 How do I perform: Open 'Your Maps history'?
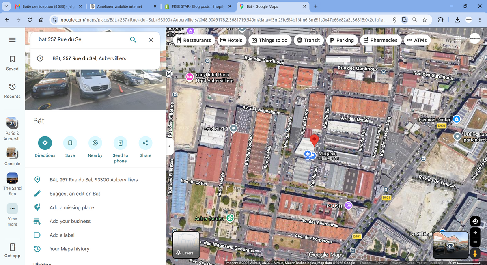(69, 249)
